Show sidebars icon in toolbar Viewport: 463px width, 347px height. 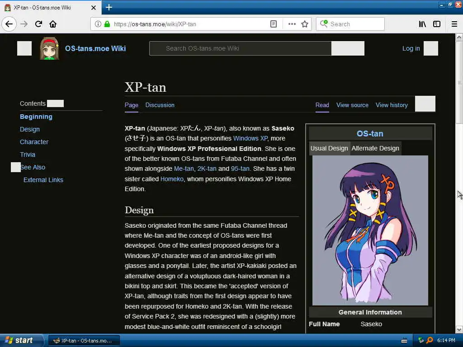pos(437,24)
